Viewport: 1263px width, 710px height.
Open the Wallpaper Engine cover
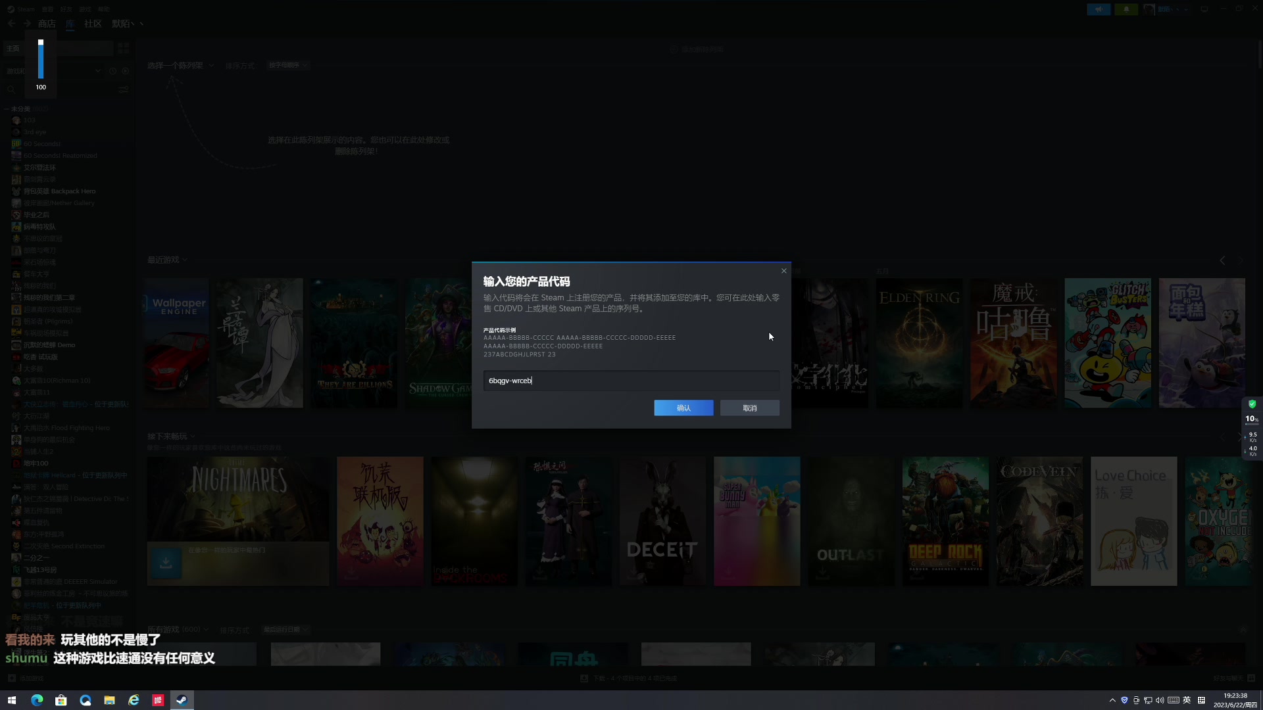click(176, 343)
